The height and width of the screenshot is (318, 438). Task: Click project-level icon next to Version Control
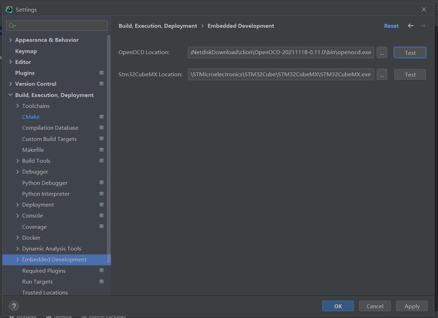(101, 84)
